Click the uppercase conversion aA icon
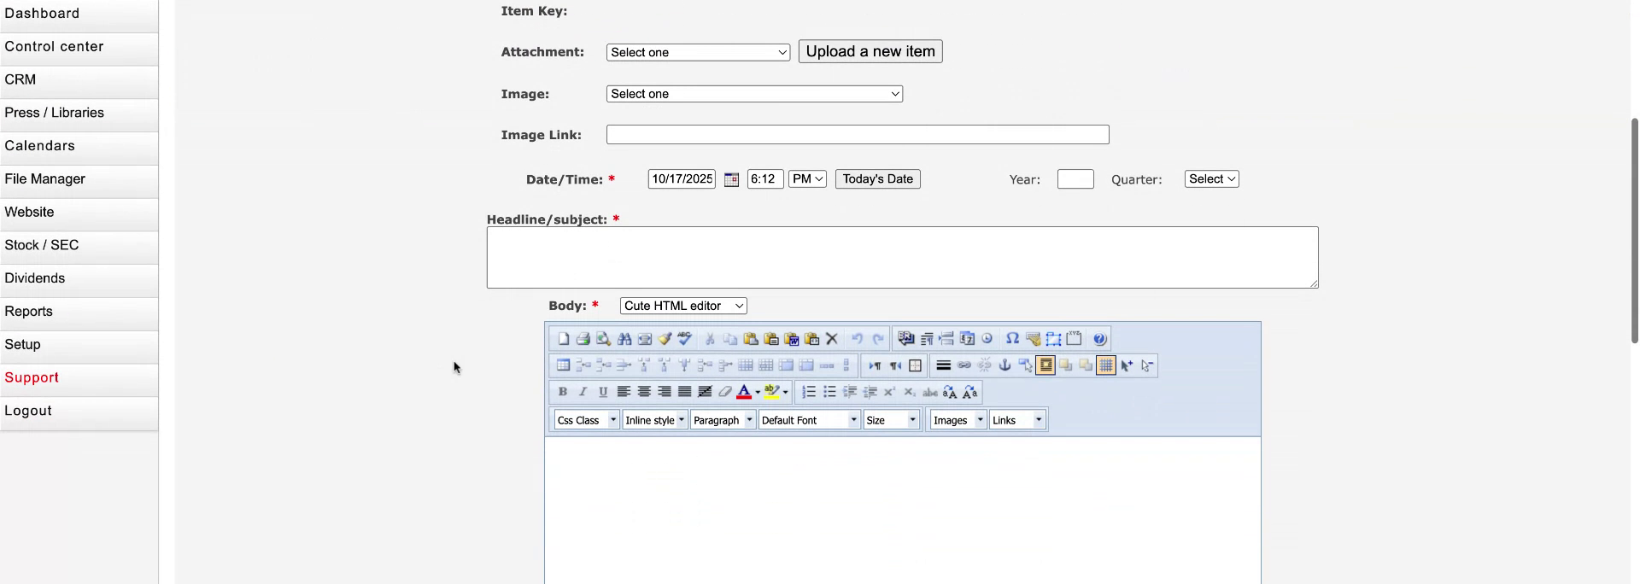Image resolution: width=1640 pixels, height=584 pixels. tap(950, 392)
